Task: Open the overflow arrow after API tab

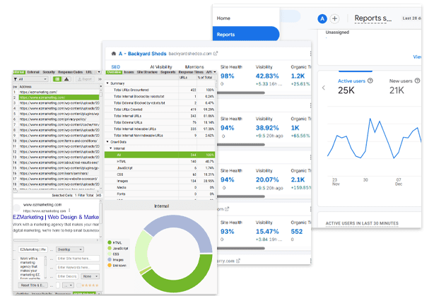Action: pyautogui.click(x=214, y=72)
